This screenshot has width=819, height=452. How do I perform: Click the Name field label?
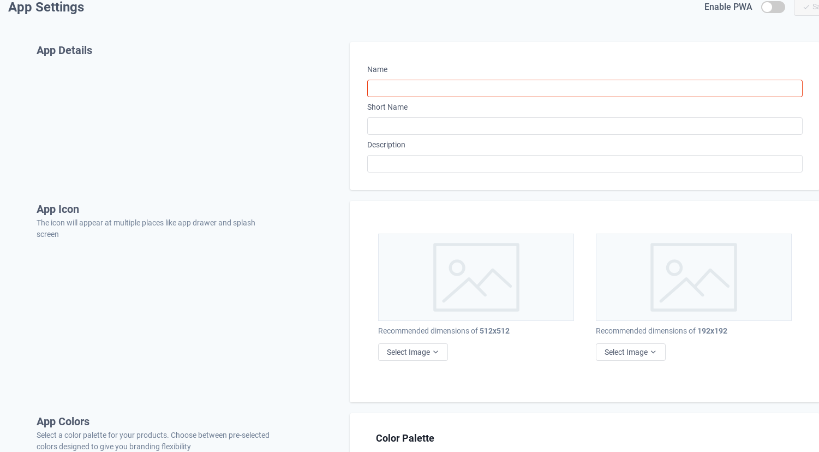point(377,69)
